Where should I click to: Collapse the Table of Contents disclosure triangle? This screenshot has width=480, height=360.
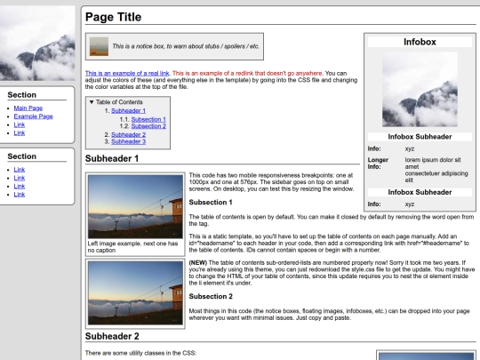(x=92, y=102)
